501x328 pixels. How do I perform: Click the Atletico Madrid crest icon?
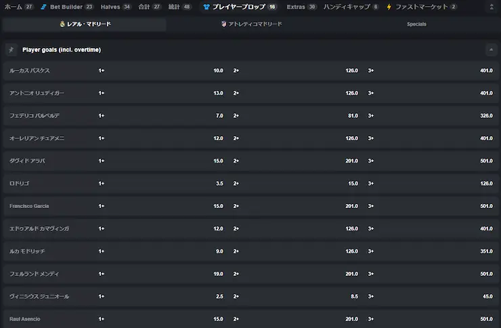pos(223,24)
